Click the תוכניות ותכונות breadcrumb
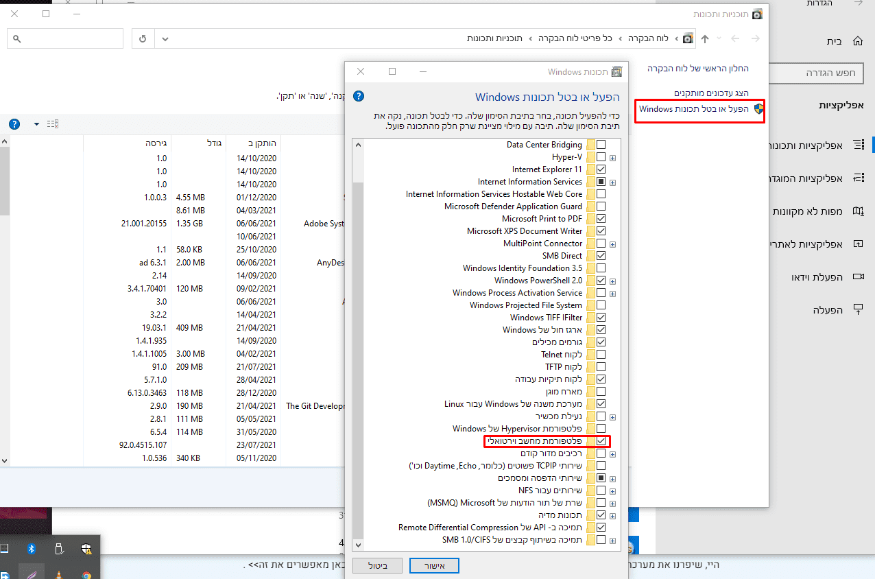Viewport: 875px width, 579px height. 494,38
